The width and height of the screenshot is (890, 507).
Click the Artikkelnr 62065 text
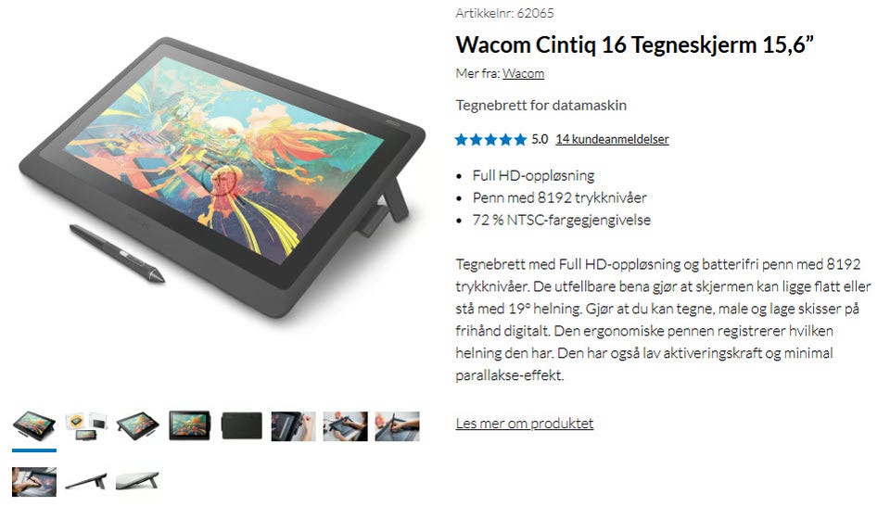[x=504, y=13]
